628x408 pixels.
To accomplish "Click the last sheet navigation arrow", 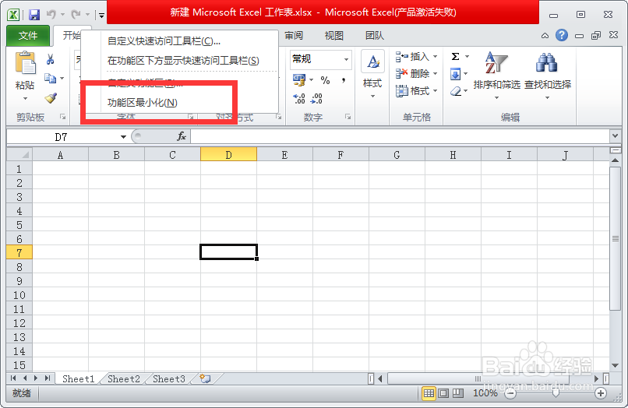I will coord(48,378).
